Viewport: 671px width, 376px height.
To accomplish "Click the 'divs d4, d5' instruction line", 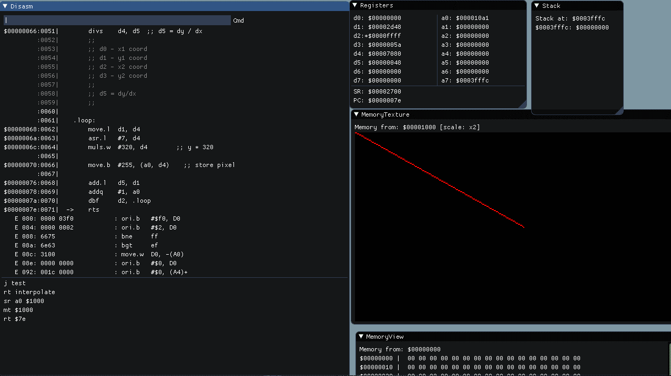I will (103, 31).
